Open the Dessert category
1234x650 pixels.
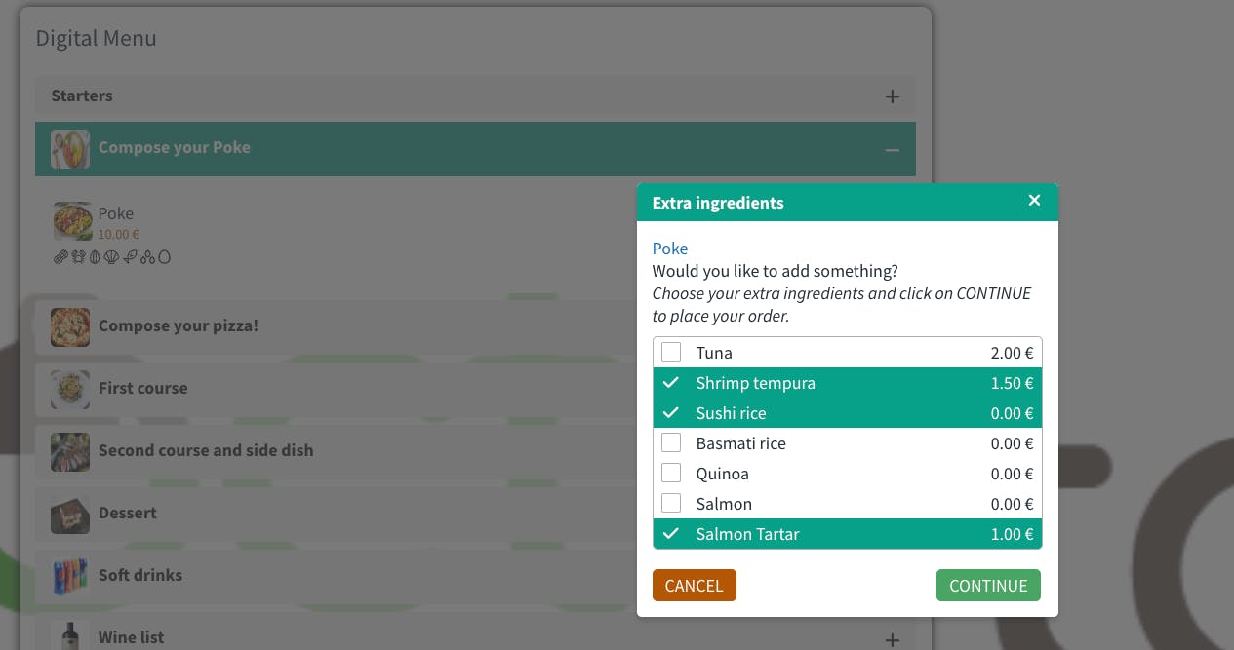(x=475, y=513)
